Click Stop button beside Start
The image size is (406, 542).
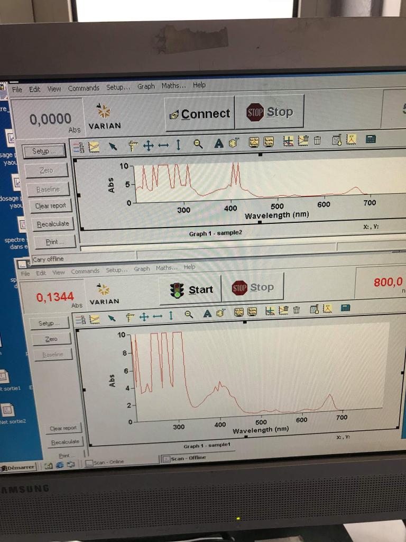tap(252, 287)
